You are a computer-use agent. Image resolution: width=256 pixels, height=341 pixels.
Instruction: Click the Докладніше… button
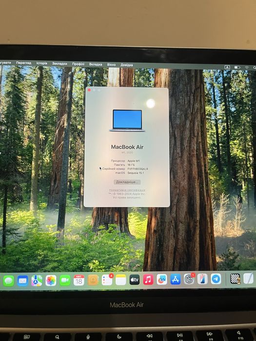127,182
